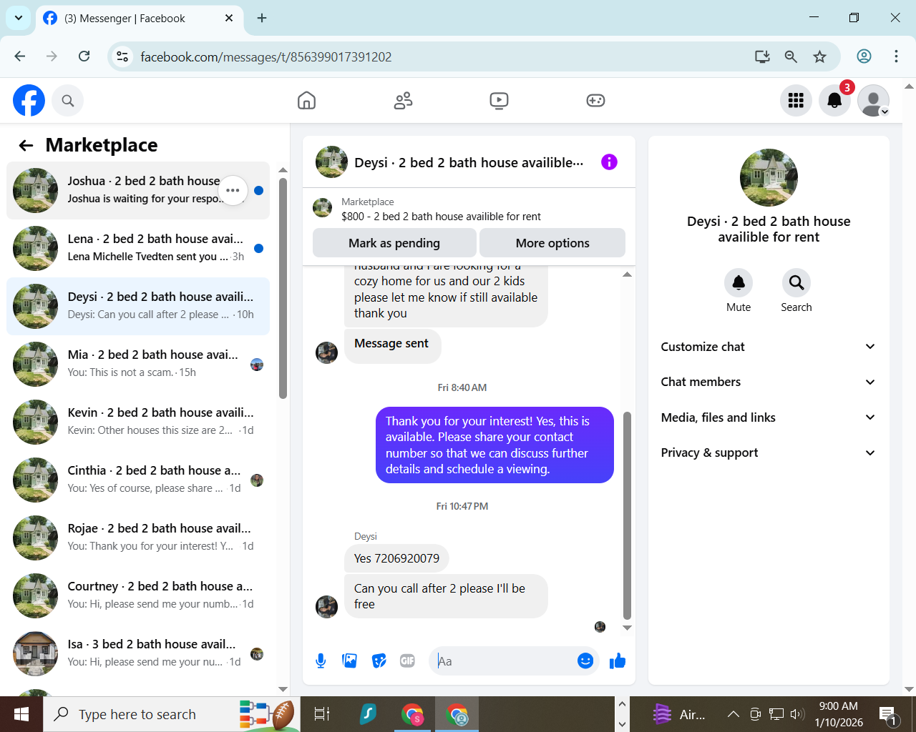This screenshot has width=916, height=732.
Task: Click the Yes 7206920079 message bubble
Action: 396,558
